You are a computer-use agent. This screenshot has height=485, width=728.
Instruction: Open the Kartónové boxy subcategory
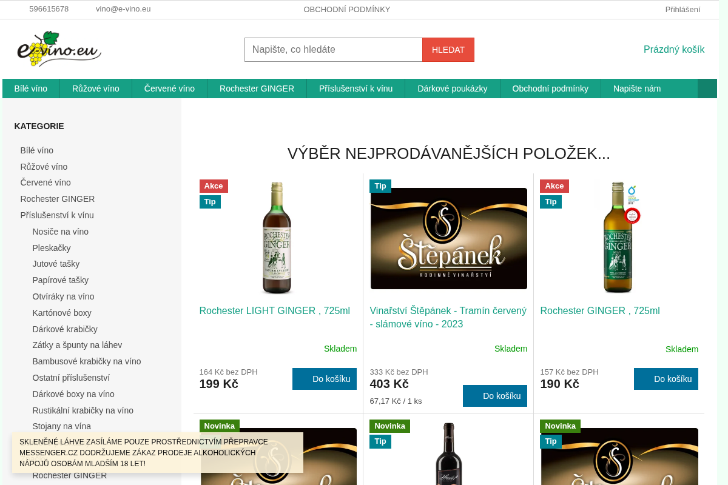tap(62, 313)
